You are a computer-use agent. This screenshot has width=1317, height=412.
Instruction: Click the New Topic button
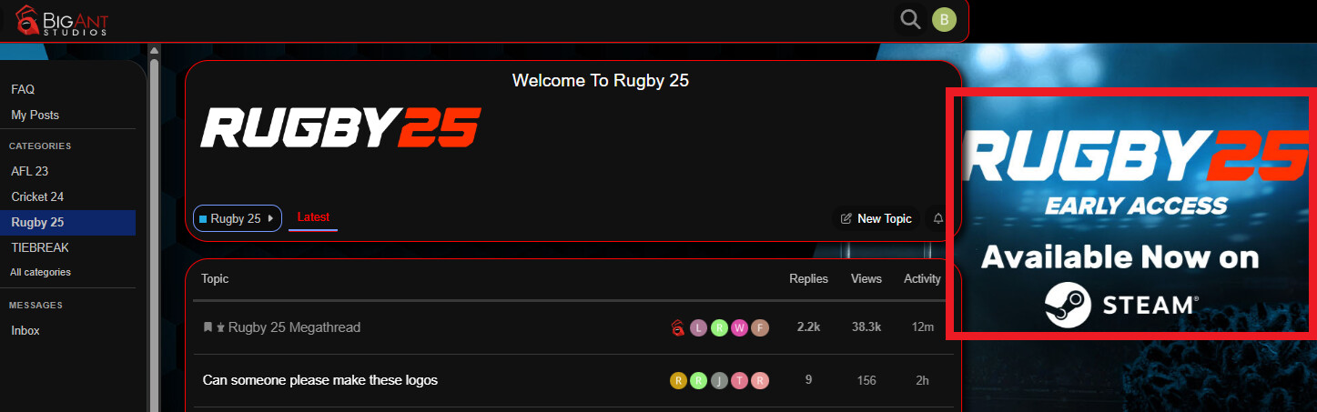pyautogui.click(x=876, y=218)
